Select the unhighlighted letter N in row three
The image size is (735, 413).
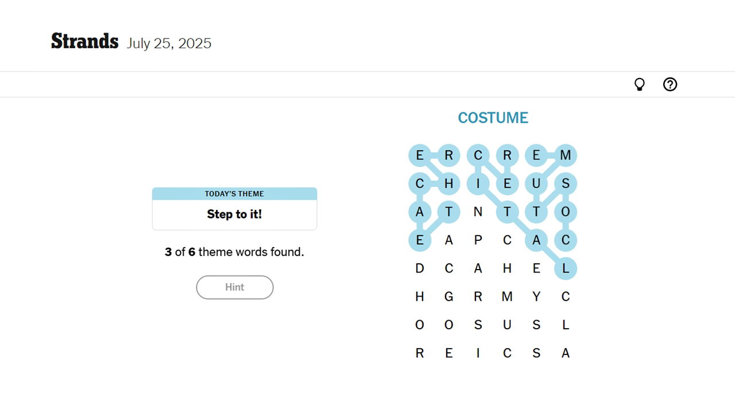[x=478, y=212]
